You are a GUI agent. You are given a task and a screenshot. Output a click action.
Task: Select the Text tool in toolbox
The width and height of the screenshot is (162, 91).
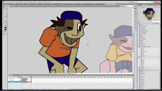6,13
